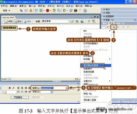Switch to the 相关 CSS tab

(120, 23)
